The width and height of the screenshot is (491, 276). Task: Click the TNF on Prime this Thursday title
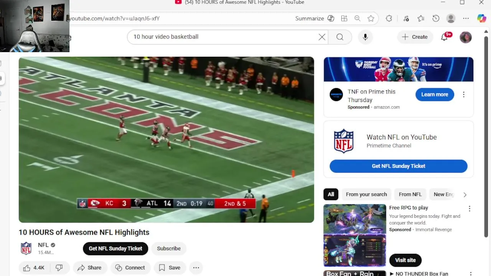[371, 96]
